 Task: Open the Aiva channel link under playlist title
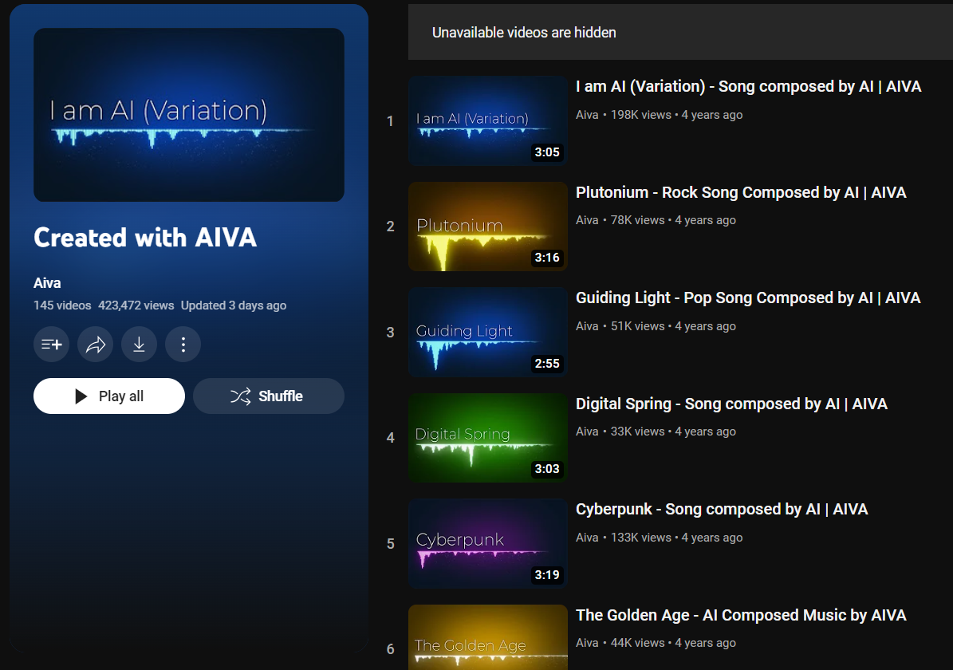coord(47,283)
